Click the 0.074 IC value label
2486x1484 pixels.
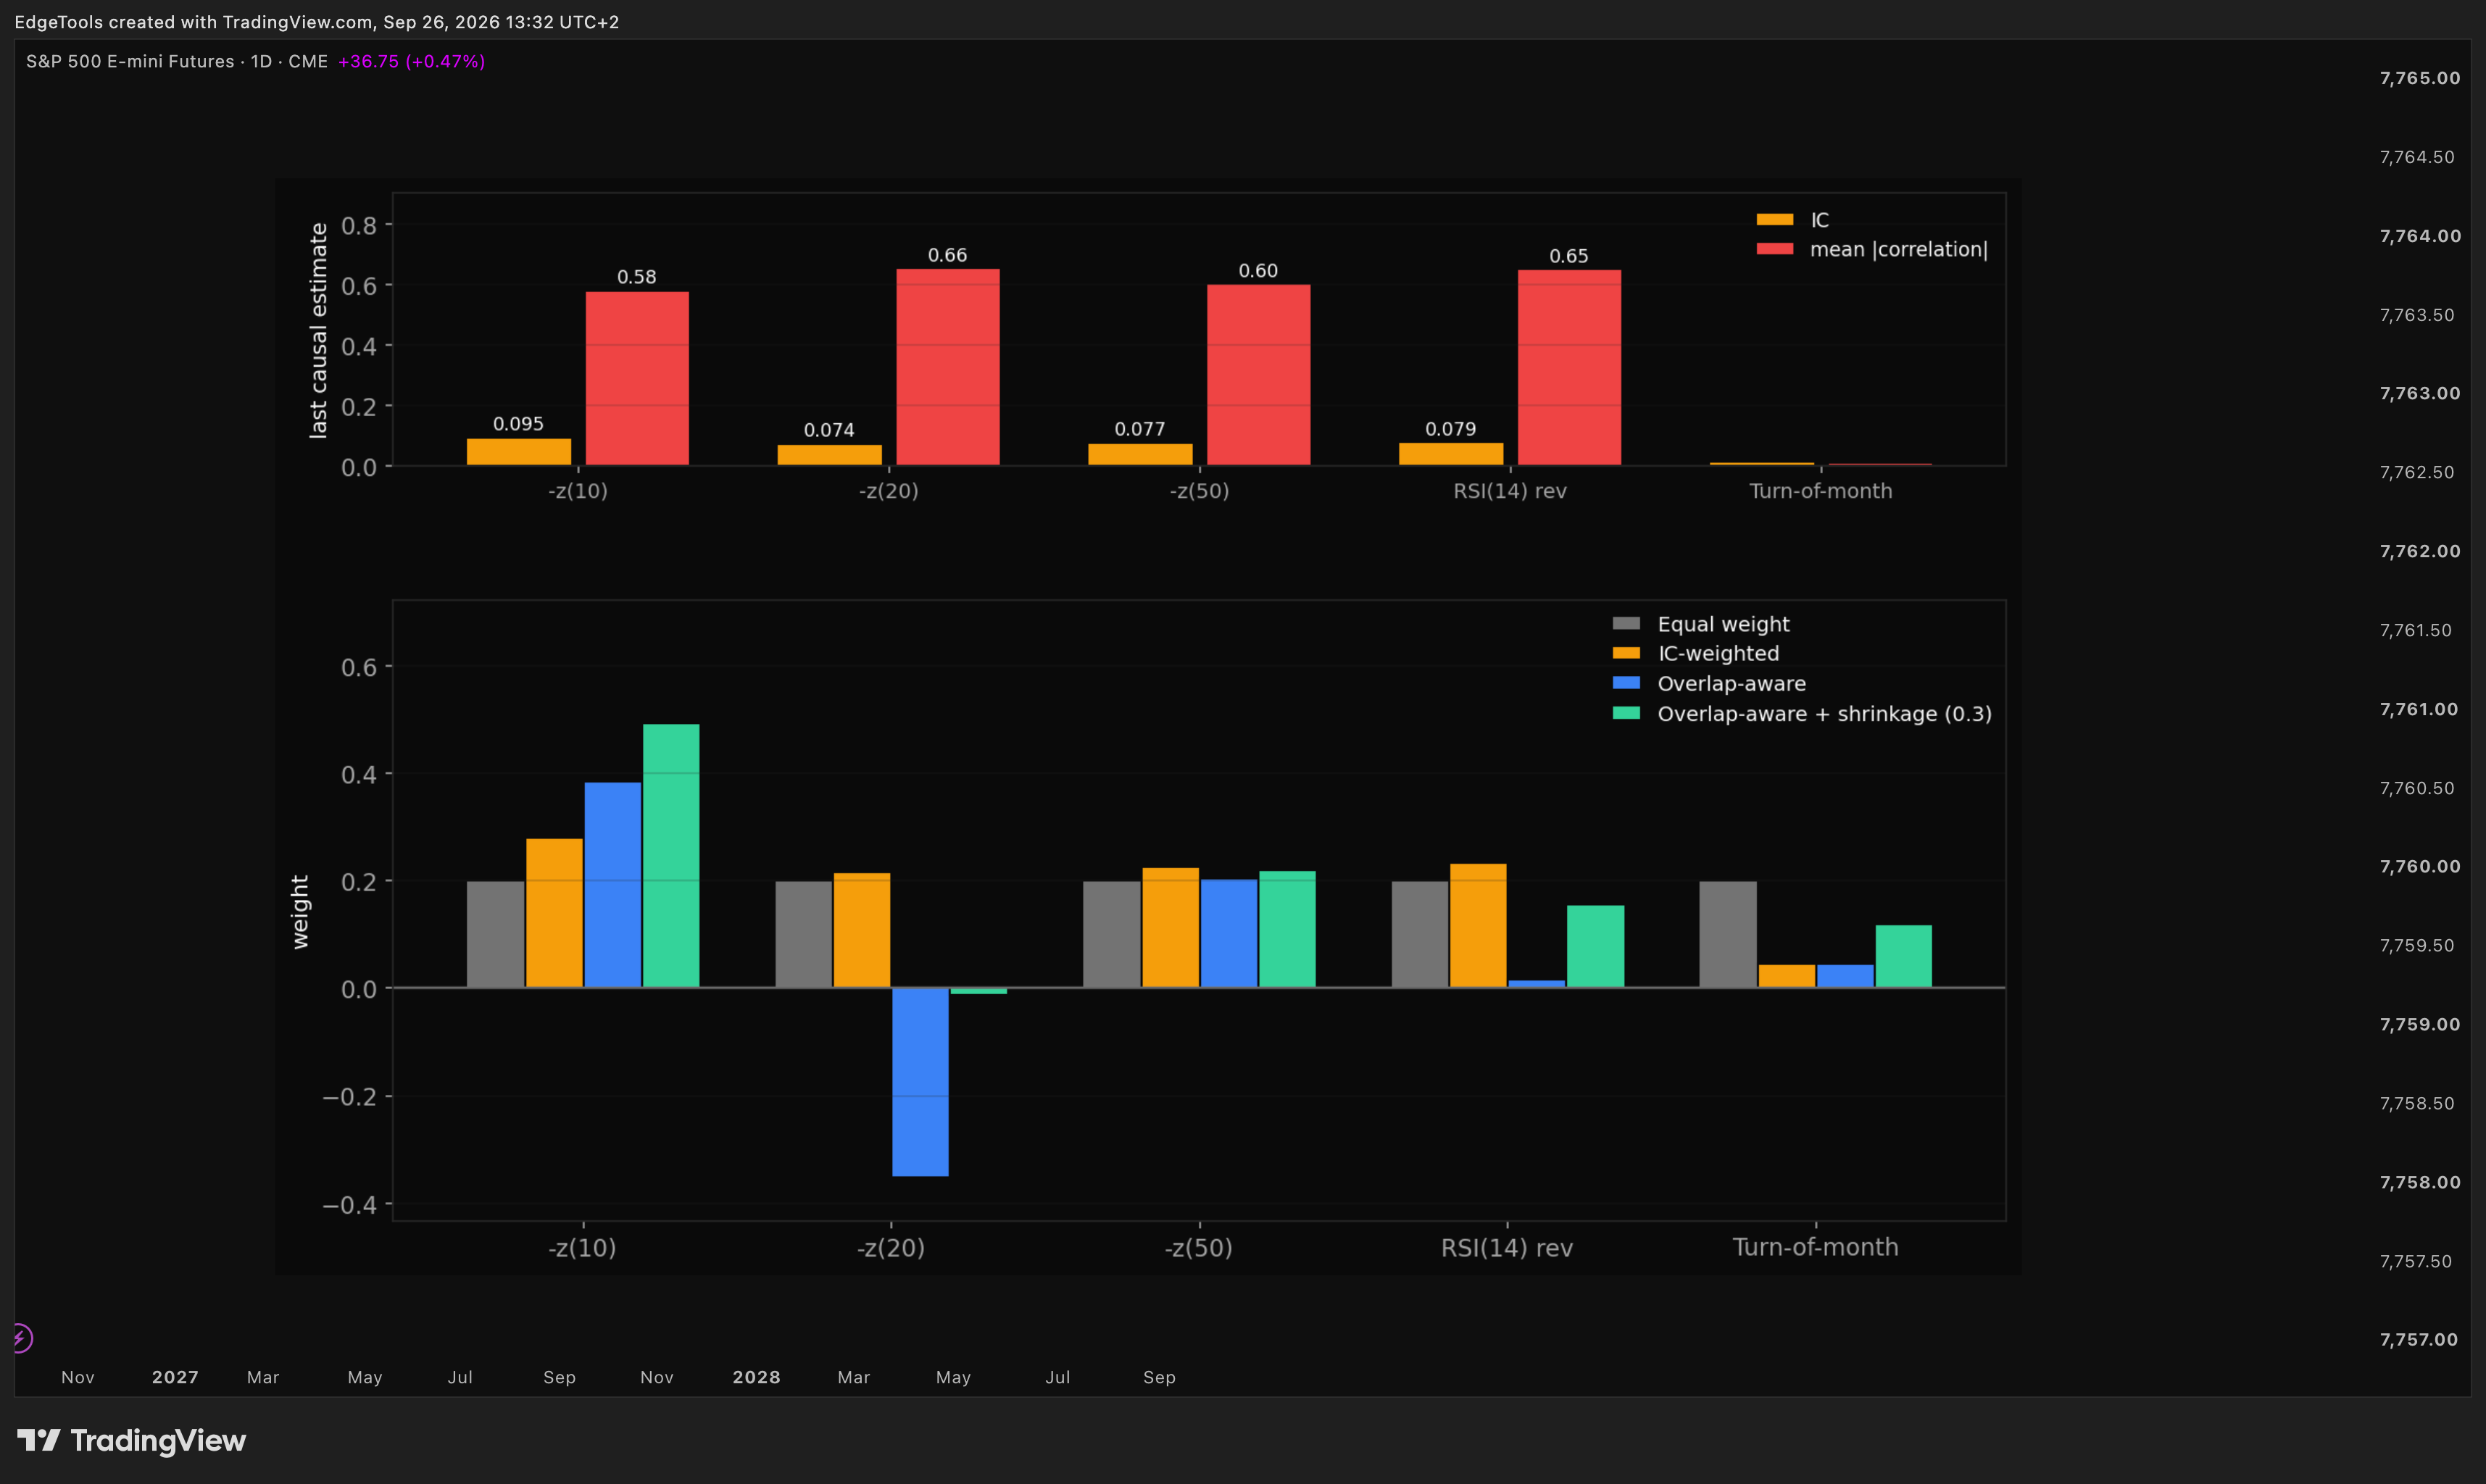829,430
